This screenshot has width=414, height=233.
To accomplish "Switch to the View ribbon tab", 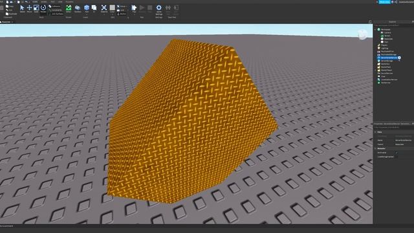I will 60,1.
